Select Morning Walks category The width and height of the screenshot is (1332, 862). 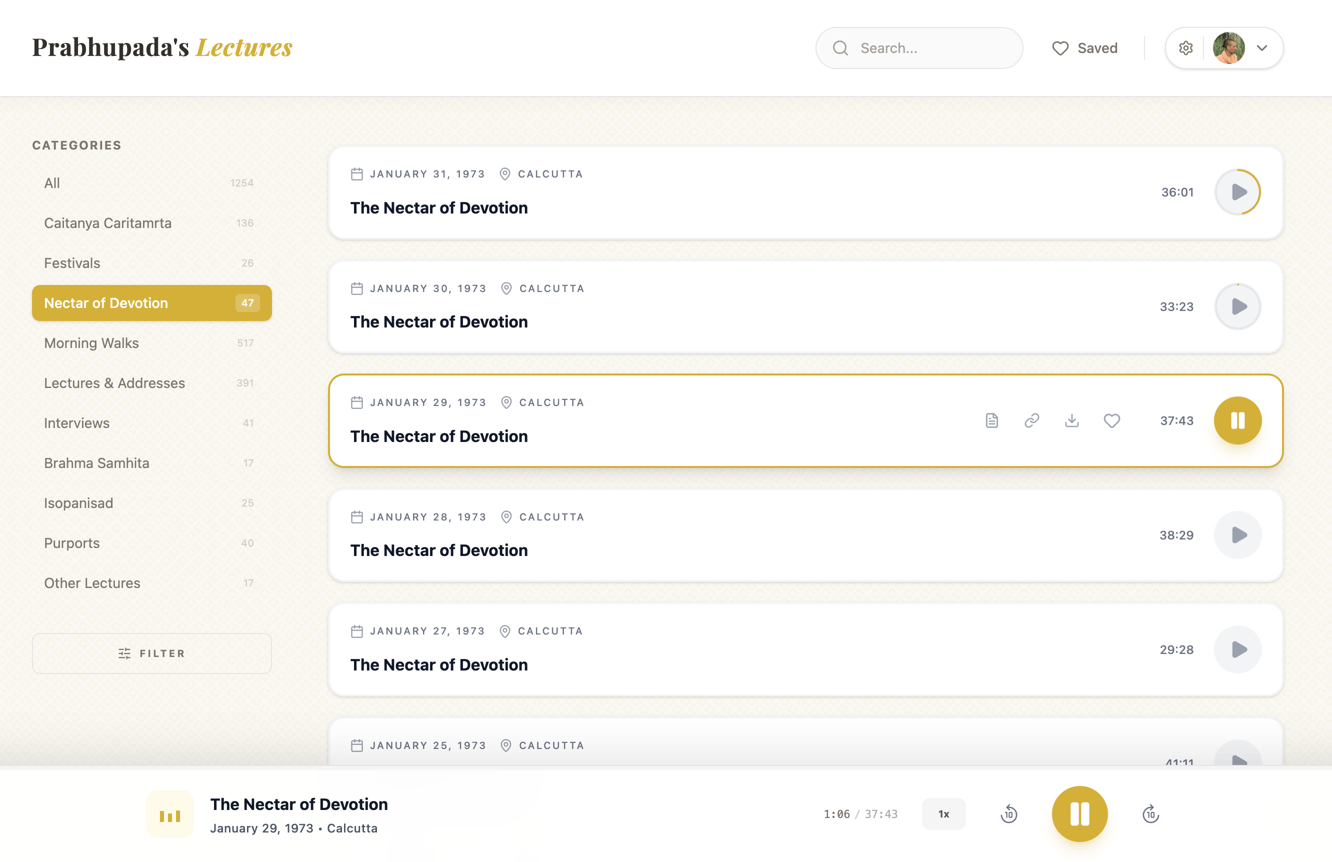tap(92, 343)
